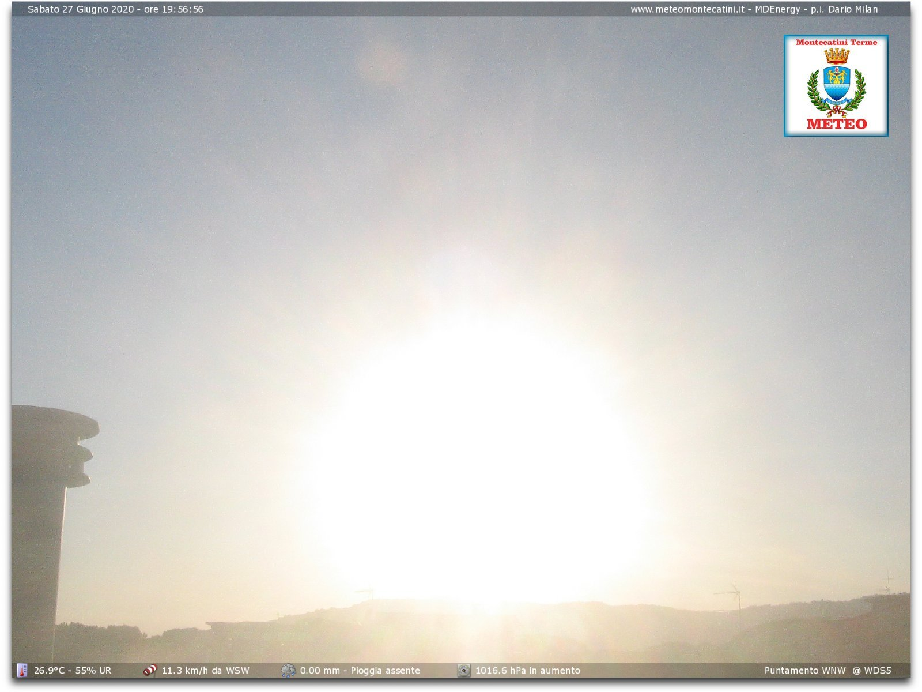Click the rain cloud icon beside the rainfall reading

click(288, 670)
